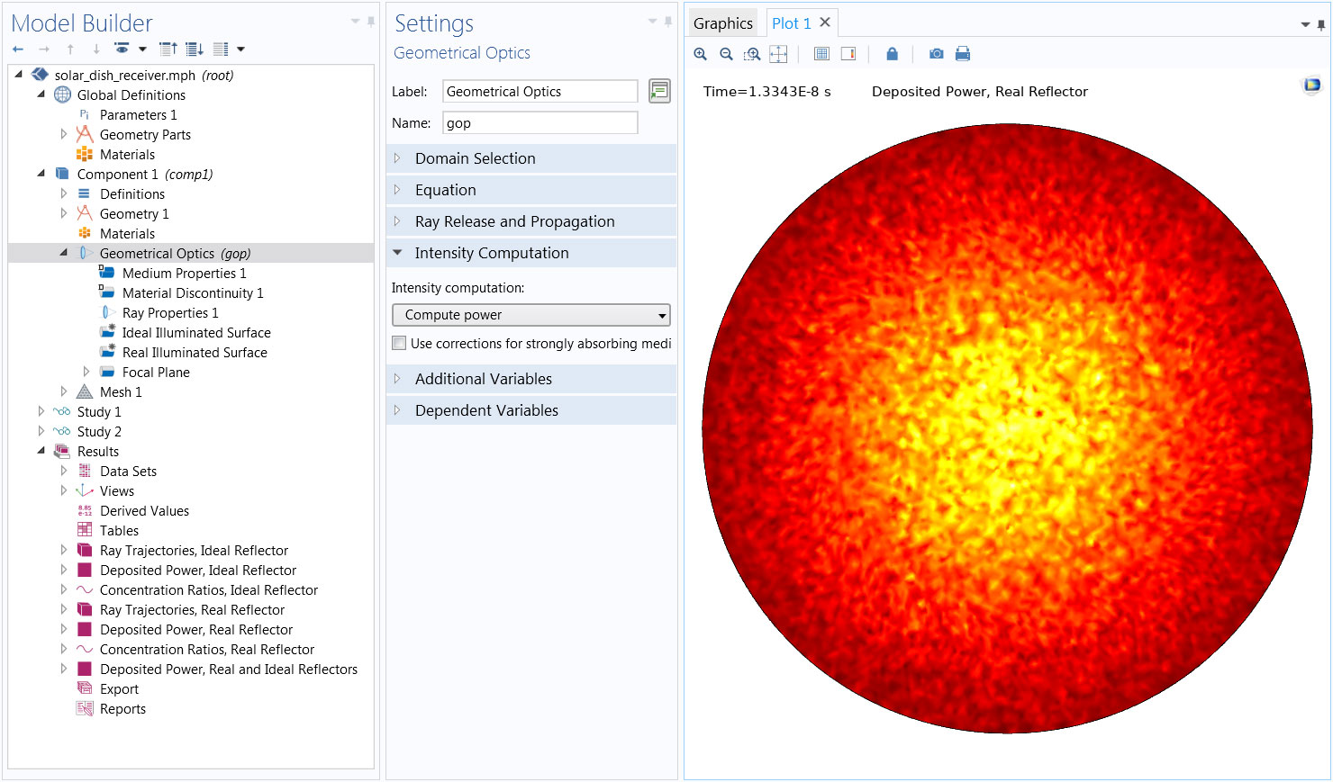Screen dimensions: 1333x782
Task: Expand the Ray Release and Propagation section
Action: click(514, 221)
